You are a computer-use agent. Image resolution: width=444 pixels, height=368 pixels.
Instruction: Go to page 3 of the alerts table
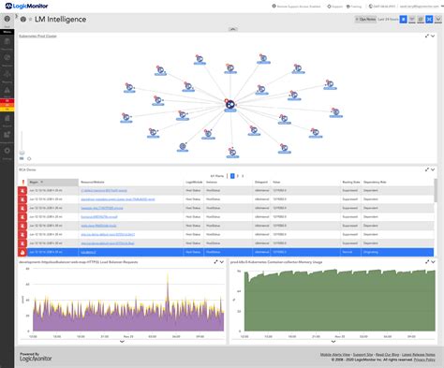(243, 176)
